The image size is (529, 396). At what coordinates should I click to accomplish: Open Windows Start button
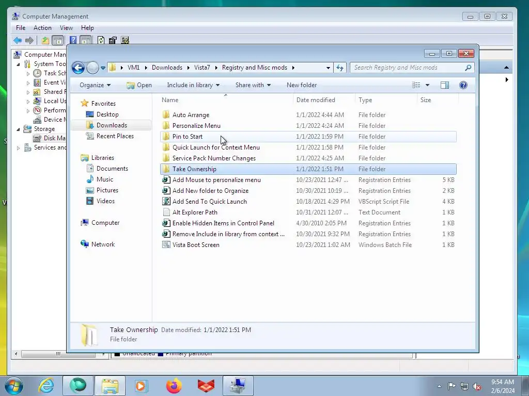pyautogui.click(x=14, y=386)
